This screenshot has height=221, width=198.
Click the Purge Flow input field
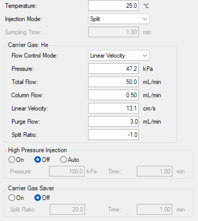click(x=114, y=121)
